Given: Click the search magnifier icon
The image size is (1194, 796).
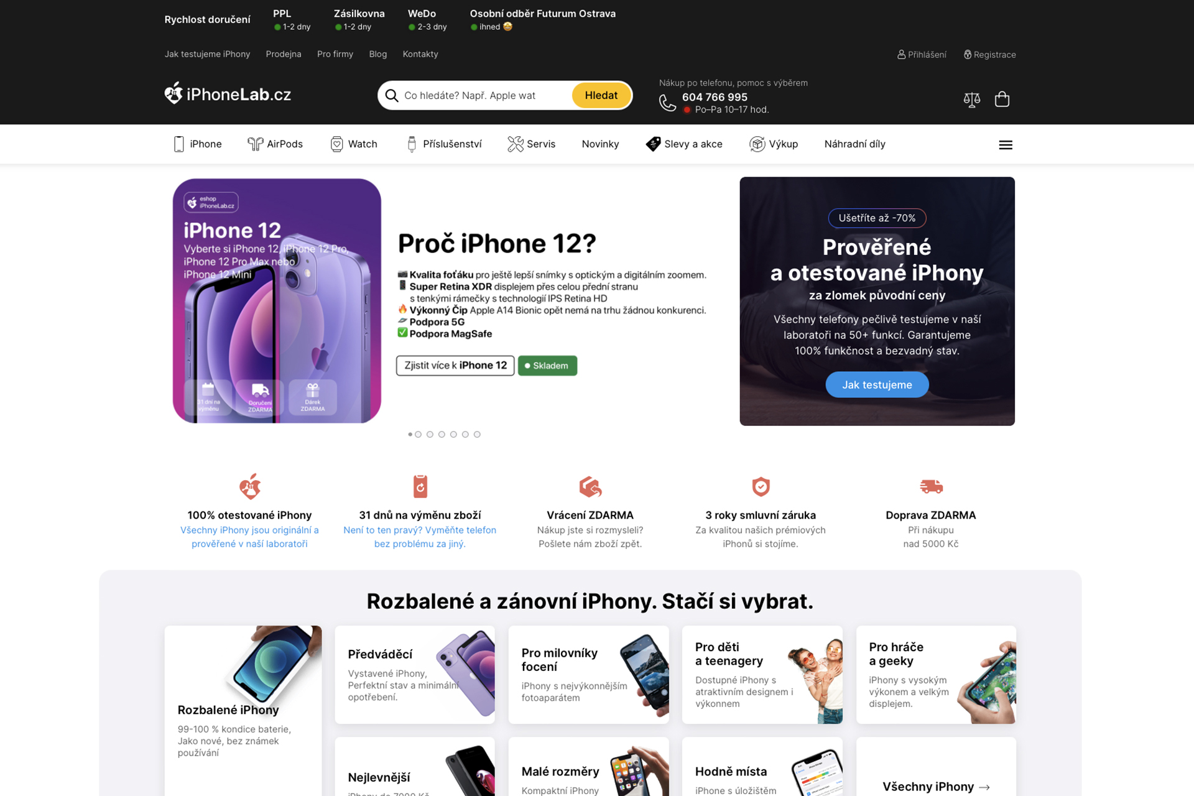Looking at the screenshot, I should (392, 96).
